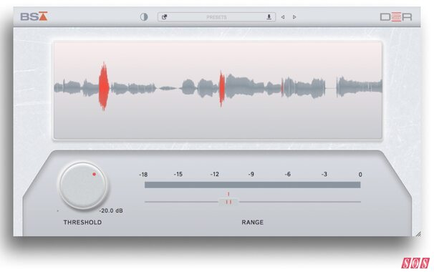This screenshot has height=272, width=434.
Task: Open the PRESETS field
Action: [216, 17]
